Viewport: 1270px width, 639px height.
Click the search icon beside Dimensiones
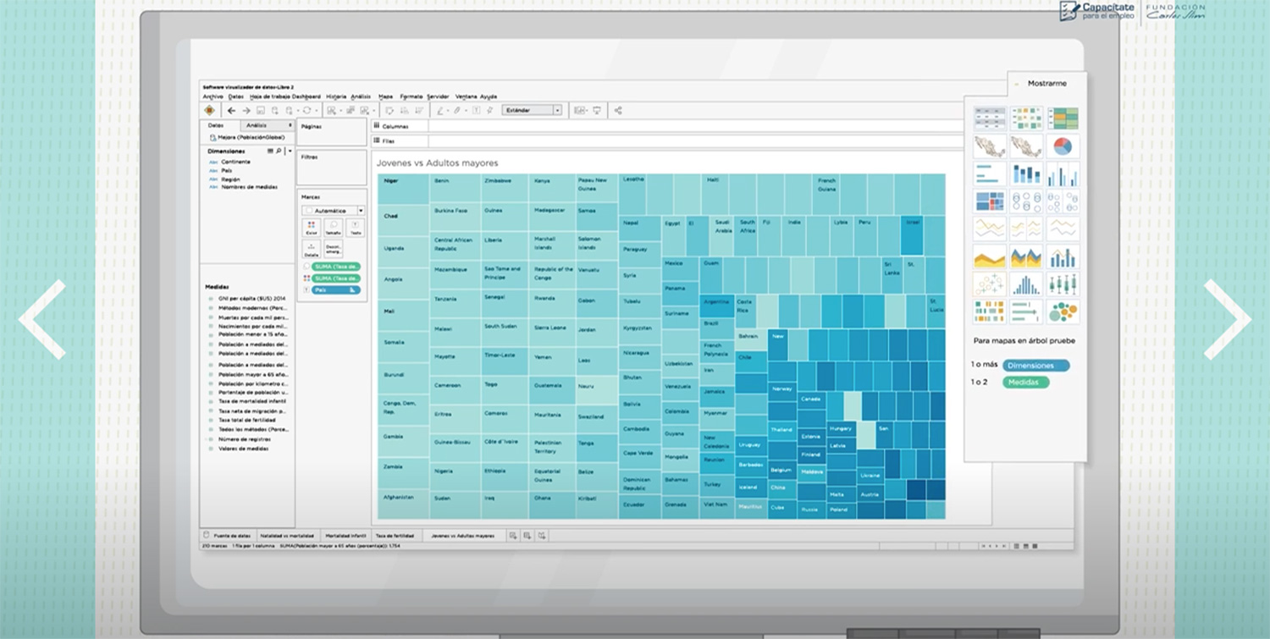[x=279, y=151]
